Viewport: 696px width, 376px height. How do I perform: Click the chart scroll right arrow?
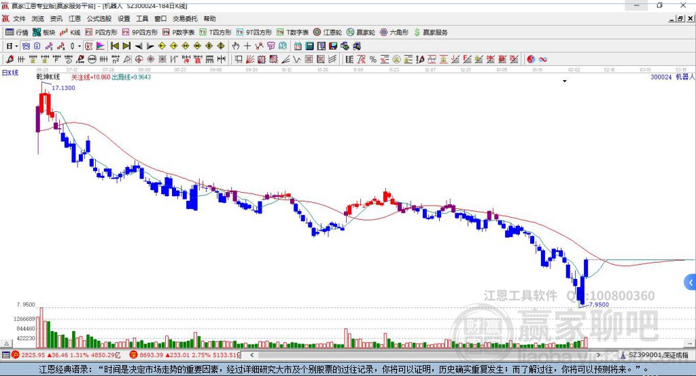(x=598, y=355)
